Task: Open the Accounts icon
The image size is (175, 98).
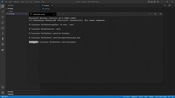Action: pos(3,87)
